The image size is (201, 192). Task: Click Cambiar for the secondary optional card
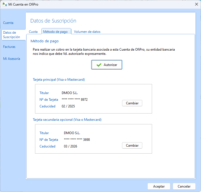(132, 146)
